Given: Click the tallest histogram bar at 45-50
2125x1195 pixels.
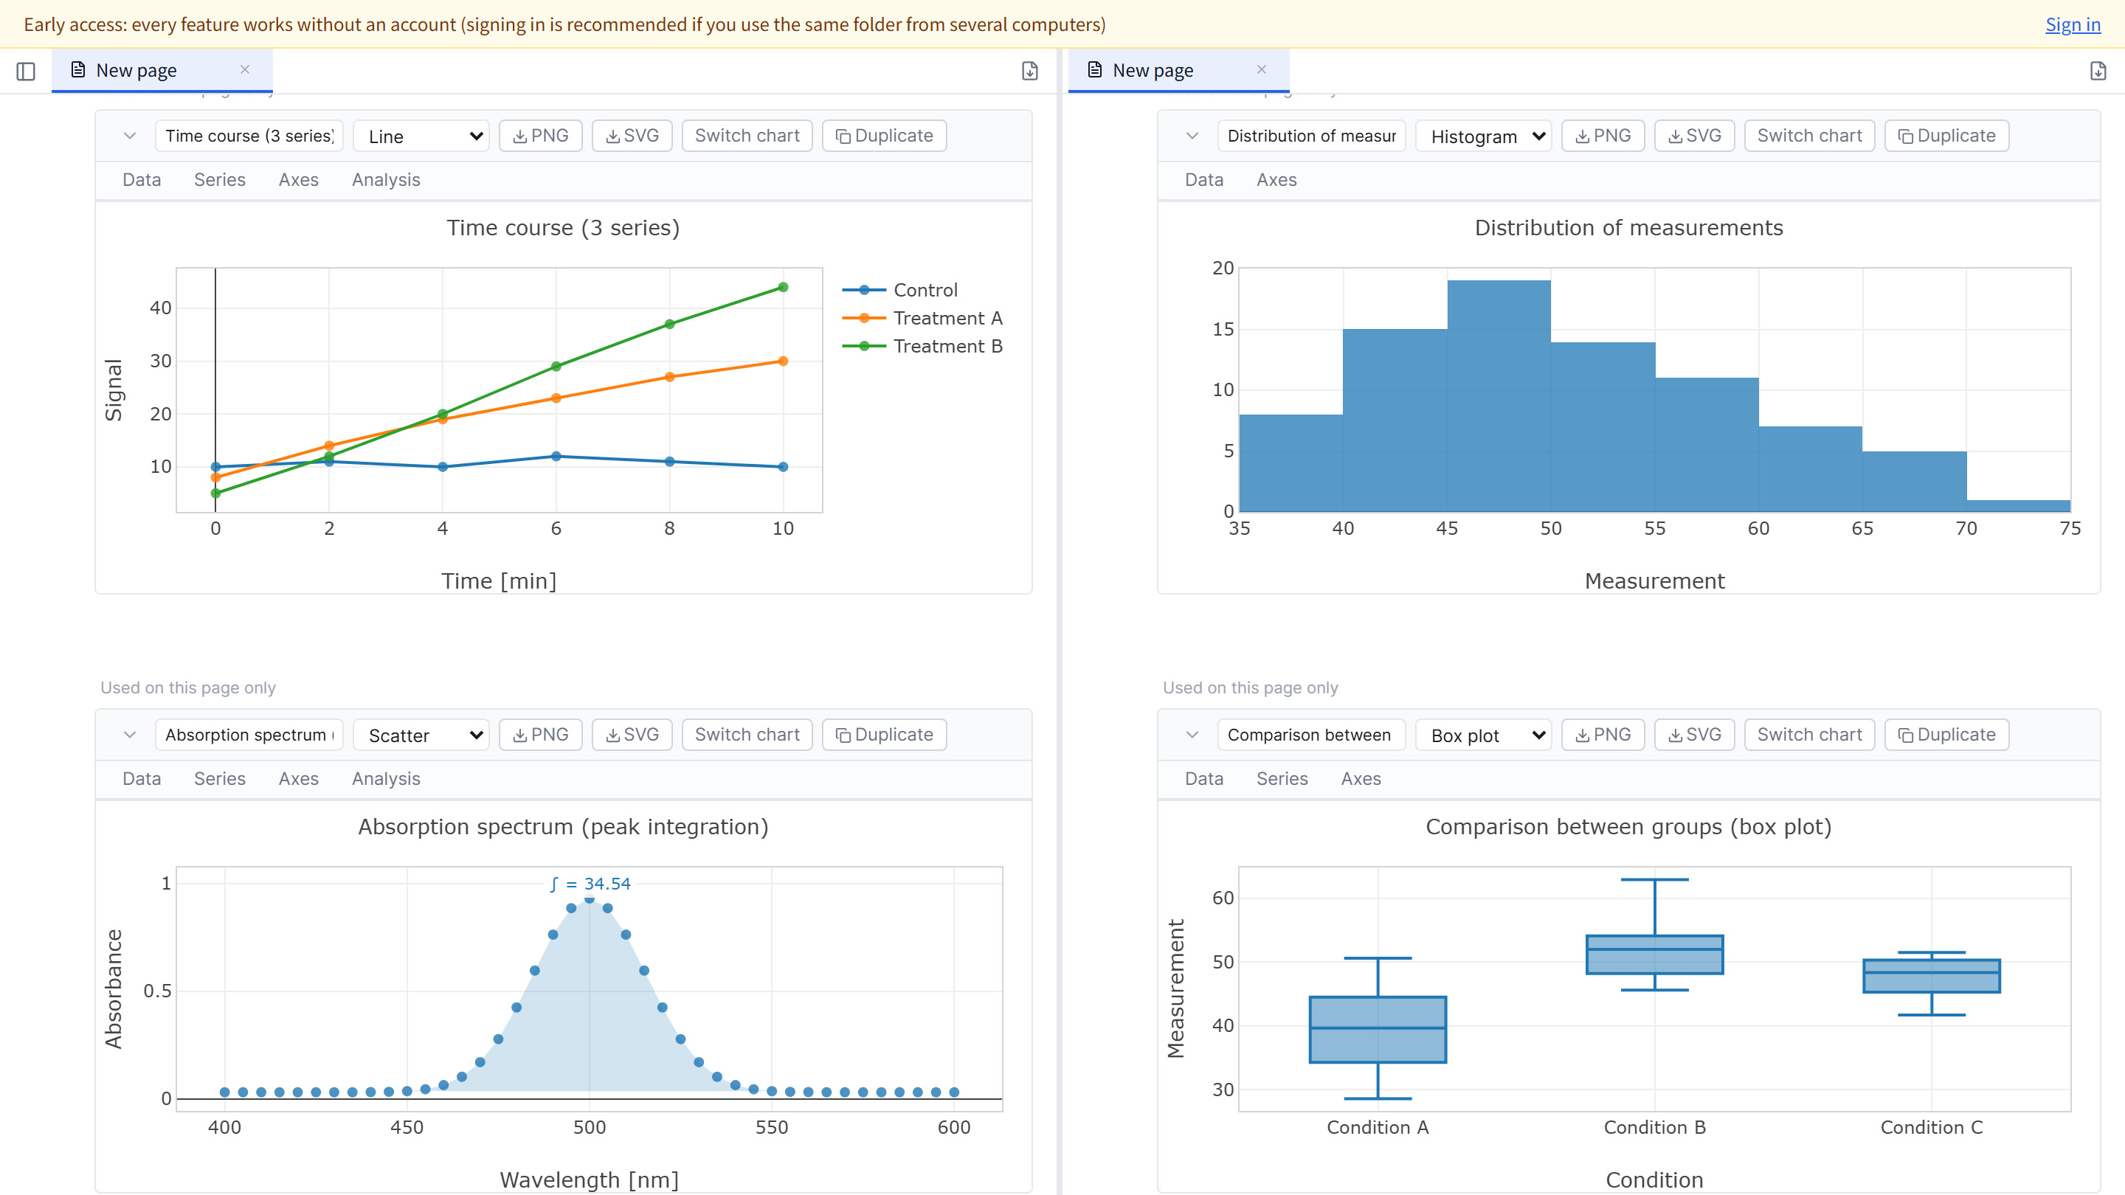Looking at the screenshot, I should [1499, 396].
